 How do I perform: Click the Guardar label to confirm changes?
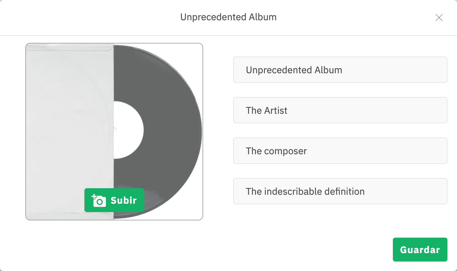coord(420,250)
